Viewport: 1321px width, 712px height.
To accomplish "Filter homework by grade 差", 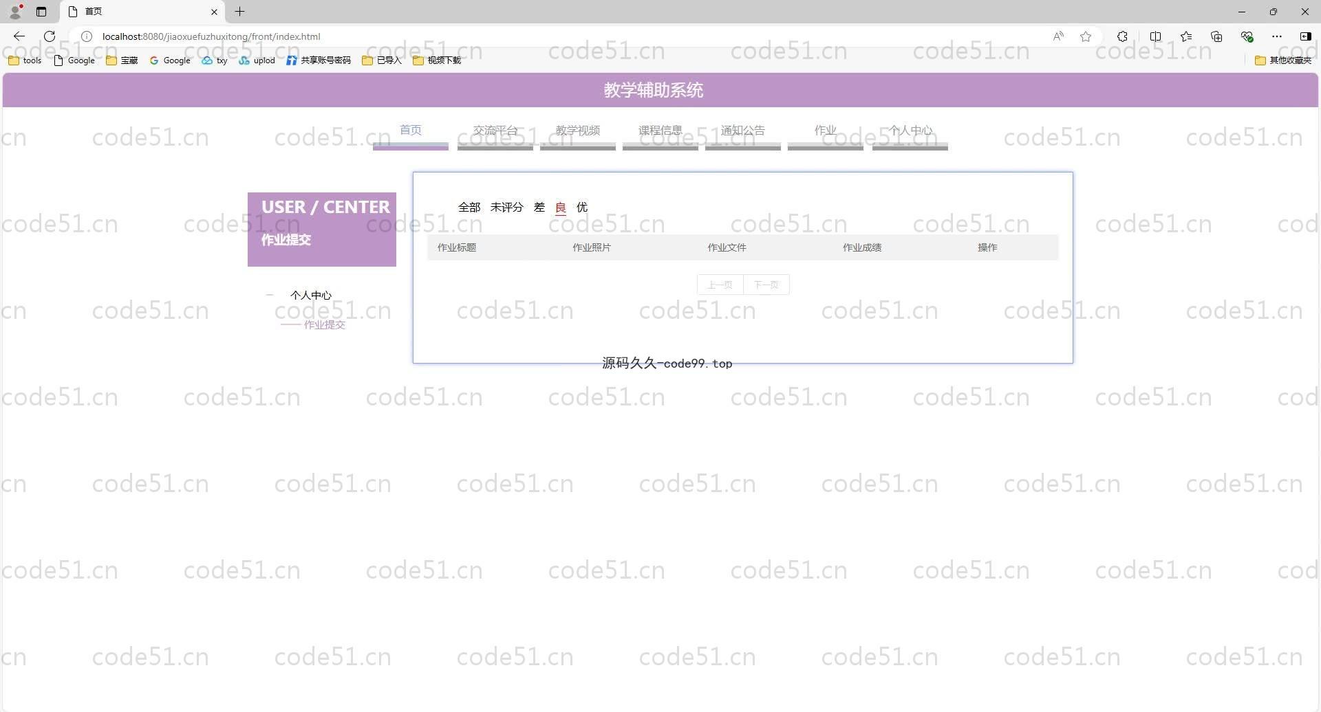I will coord(539,207).
